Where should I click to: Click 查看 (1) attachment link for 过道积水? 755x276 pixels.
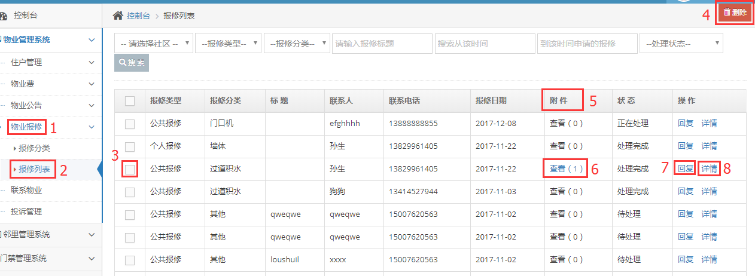tap(565, 169)
